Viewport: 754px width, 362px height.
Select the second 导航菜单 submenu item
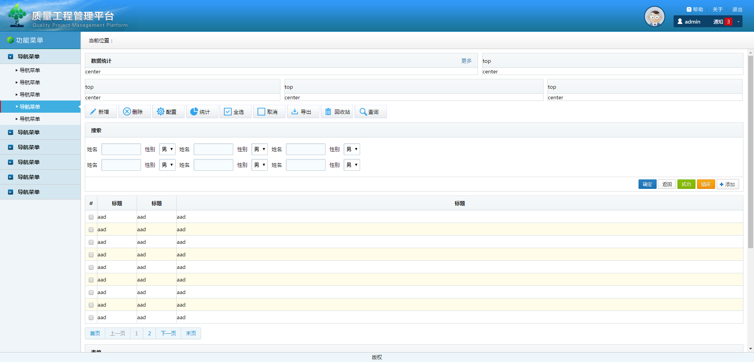pos(40,82)
